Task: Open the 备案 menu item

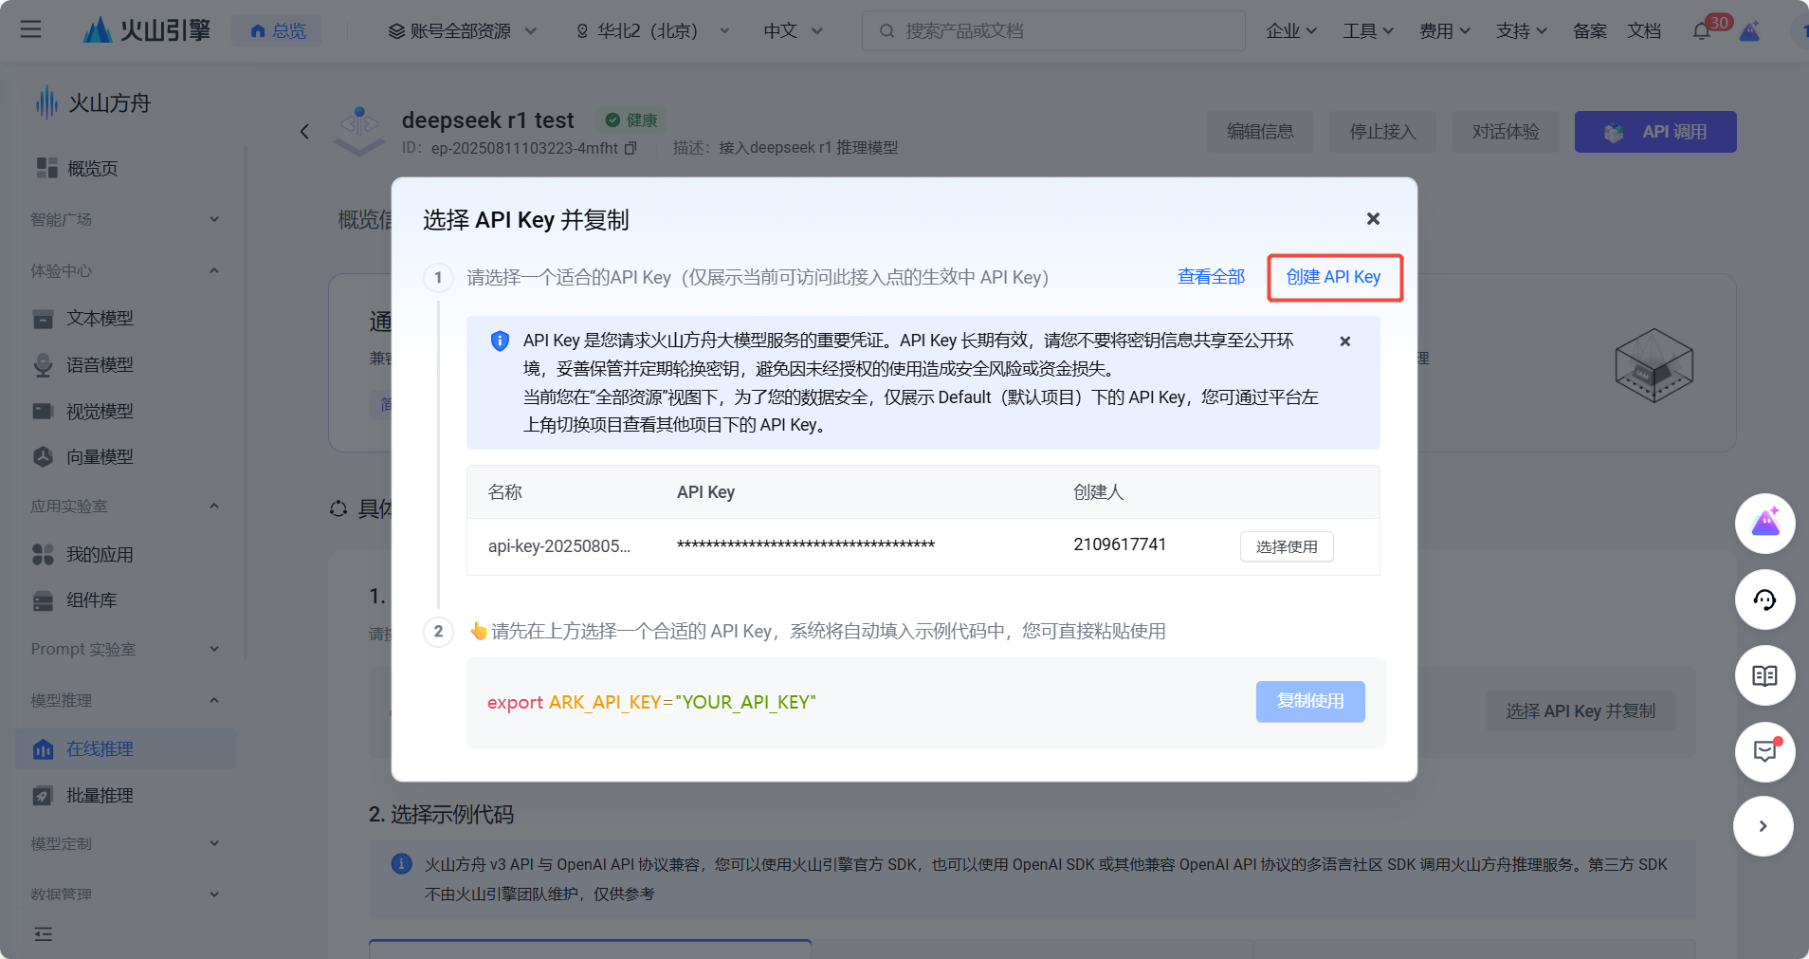Action: [1589, 31]
